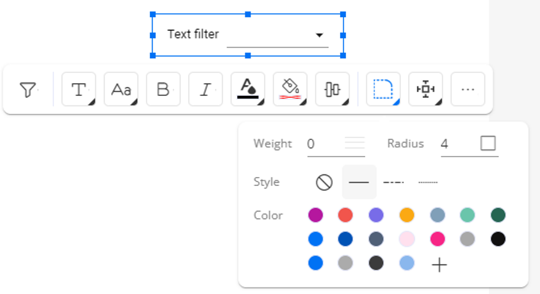Toggle bold formatting
540x294 pixels.
[163, 89]
